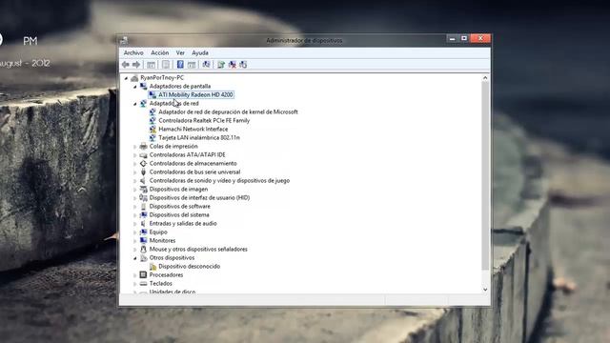610x343 pixels.
Task: Click the action pane icon right of Help
Action: (192, 65)
